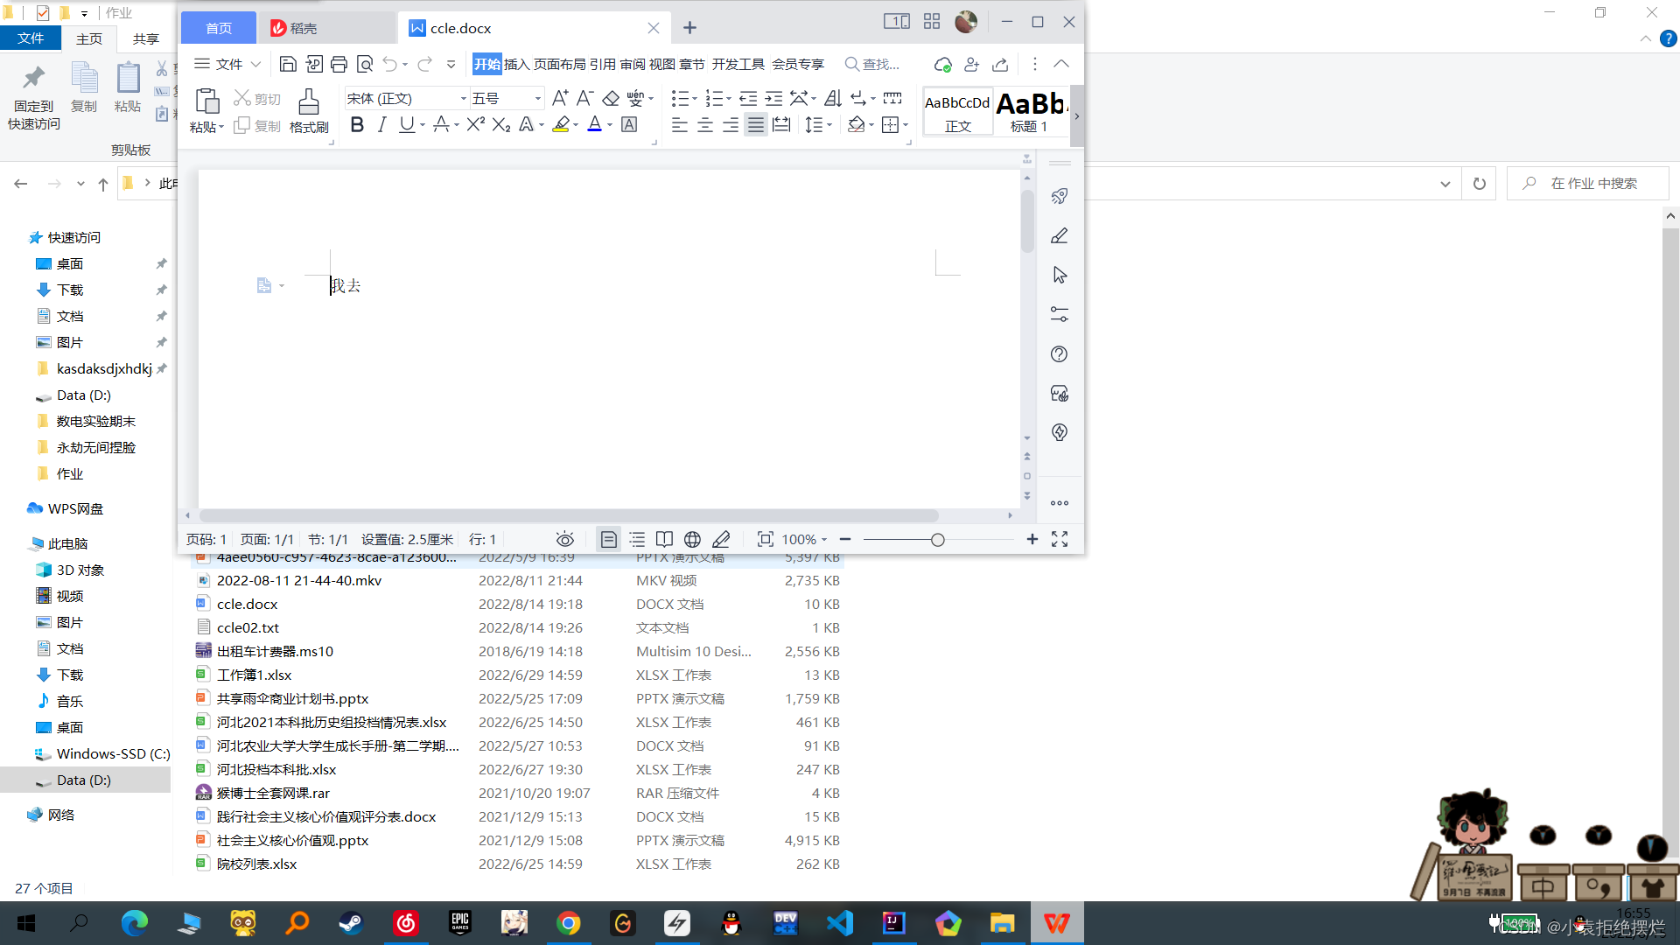Click the pen icon in right sidebar
Screen dimensions: 1680x945
click(x=1059, y=236)
